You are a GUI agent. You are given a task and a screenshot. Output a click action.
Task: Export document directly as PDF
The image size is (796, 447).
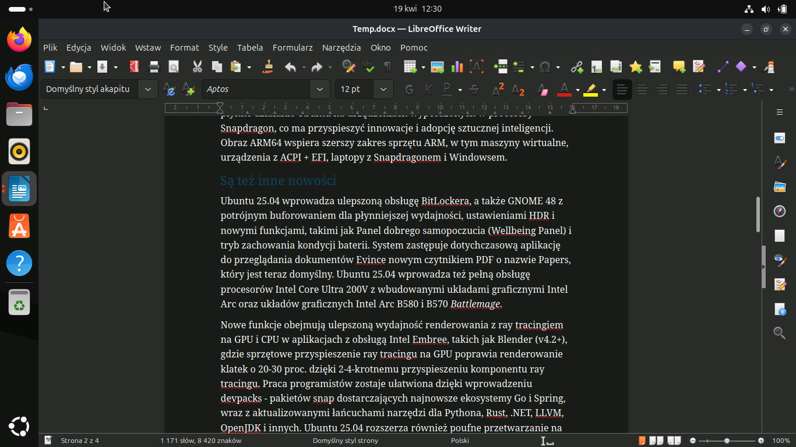click(134, 67)
